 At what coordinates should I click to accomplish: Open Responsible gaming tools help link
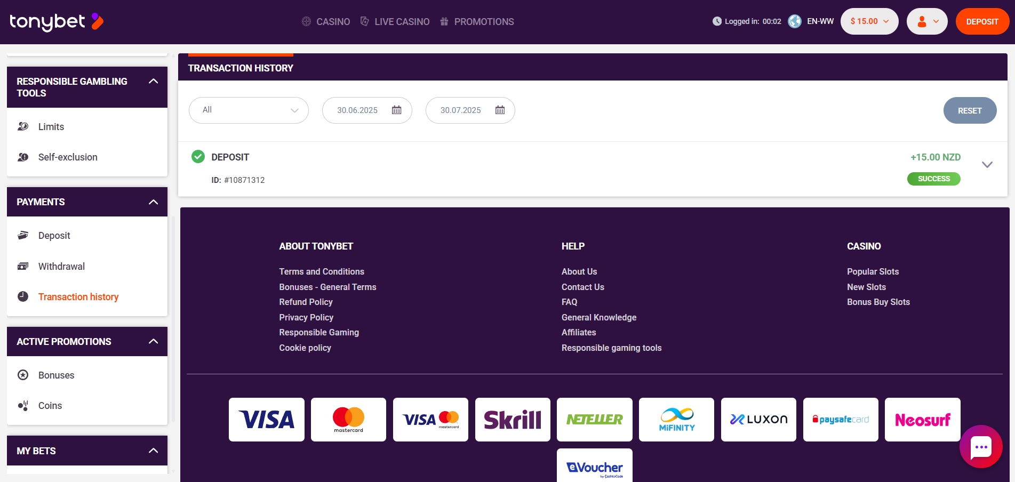click(611, 348)
